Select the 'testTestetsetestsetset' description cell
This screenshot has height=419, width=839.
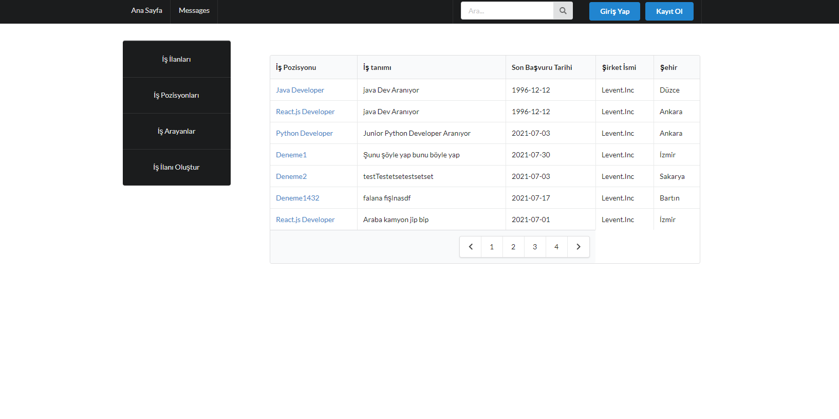432,176
